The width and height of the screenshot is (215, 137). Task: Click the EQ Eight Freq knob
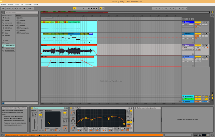[73, 113]
